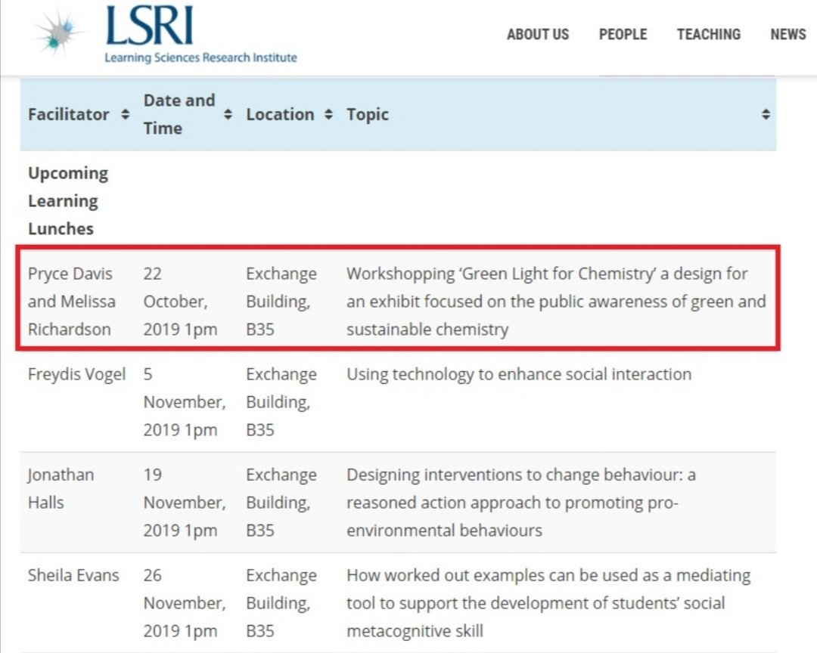Select Using technology to enhance social interaction
The image size is (817, 653).
[519, 374]
